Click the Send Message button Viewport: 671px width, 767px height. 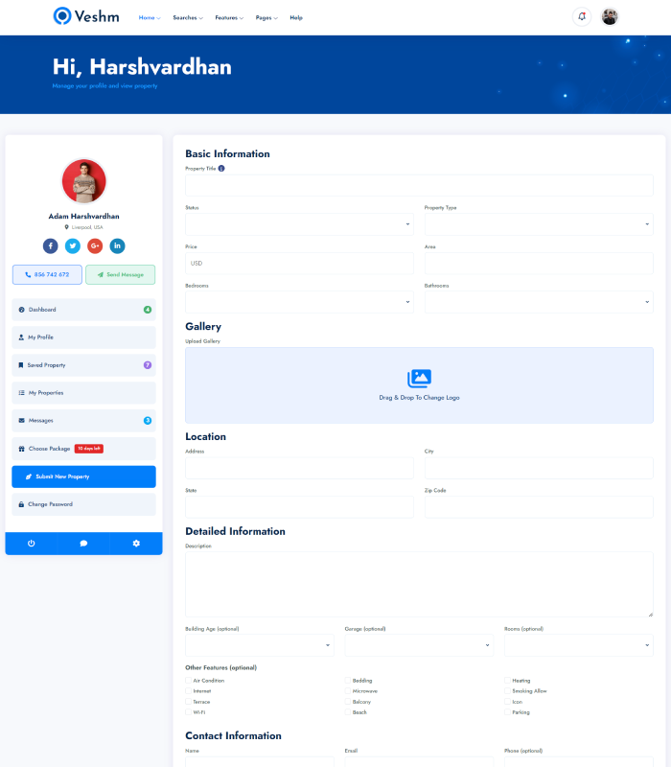pyautogui.click(x=120, y=275)
